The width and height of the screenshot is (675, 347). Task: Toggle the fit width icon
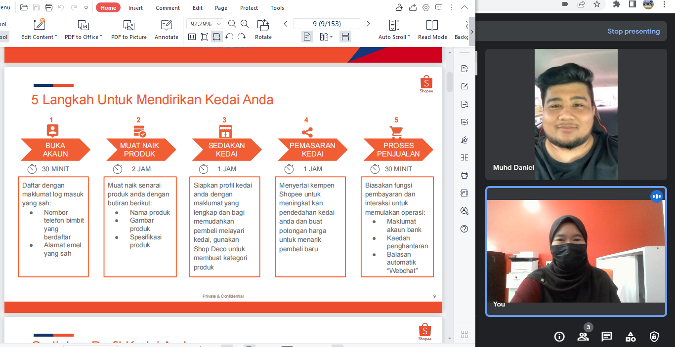[x=216, y=37]
